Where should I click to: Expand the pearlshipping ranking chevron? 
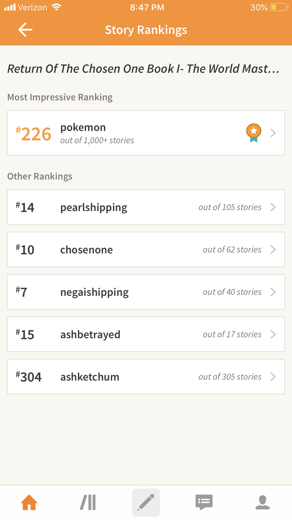click(x=273, y=207)
